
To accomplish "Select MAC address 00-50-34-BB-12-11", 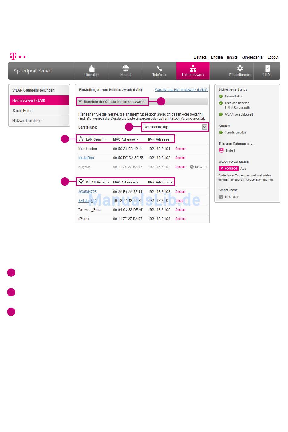I will [128, 149].
